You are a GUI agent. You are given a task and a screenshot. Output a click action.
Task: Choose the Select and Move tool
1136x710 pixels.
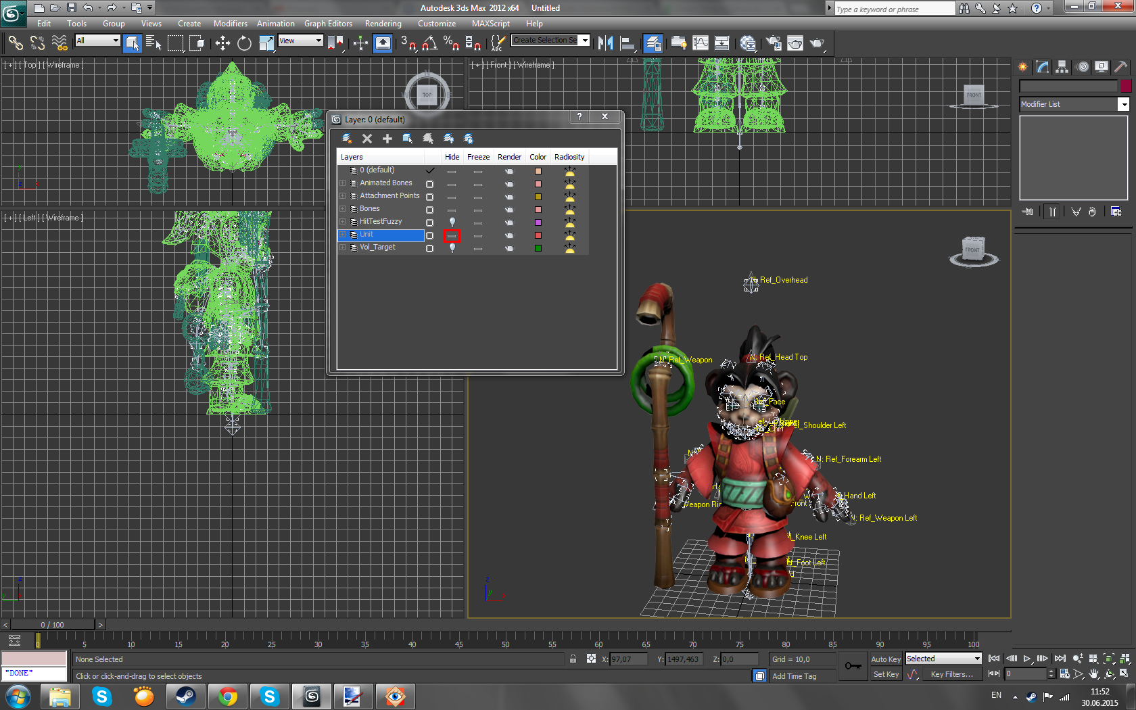click(222, 43)
